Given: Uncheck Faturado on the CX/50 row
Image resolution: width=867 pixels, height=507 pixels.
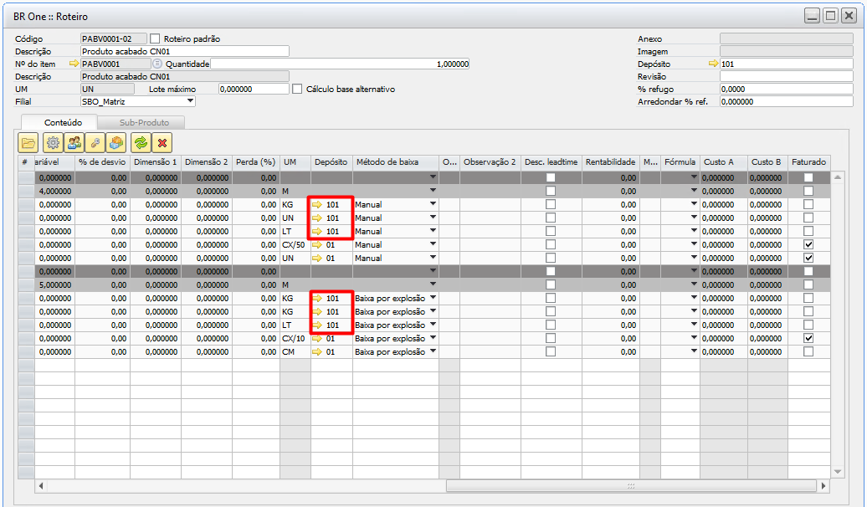Looking at the screenshot, I should (x=808, y=245).
